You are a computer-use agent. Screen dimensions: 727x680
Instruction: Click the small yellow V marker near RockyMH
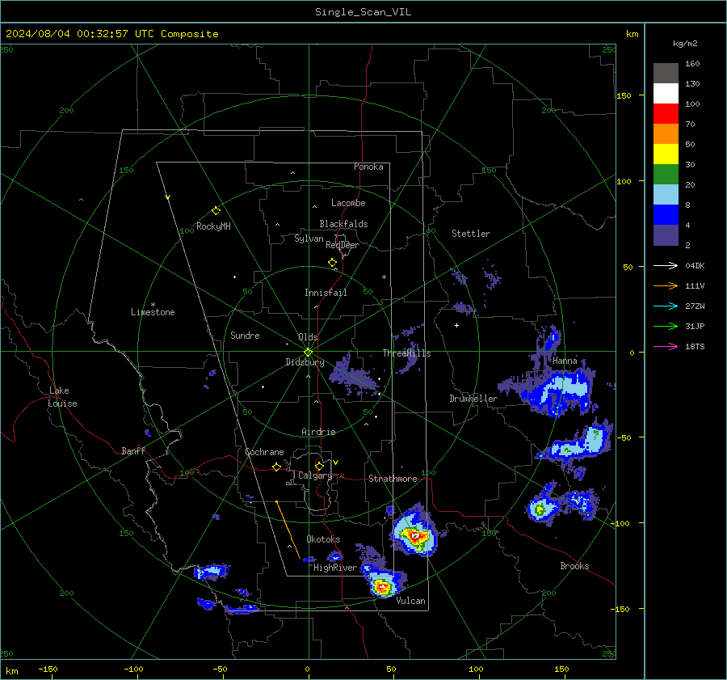coord(168,197)
